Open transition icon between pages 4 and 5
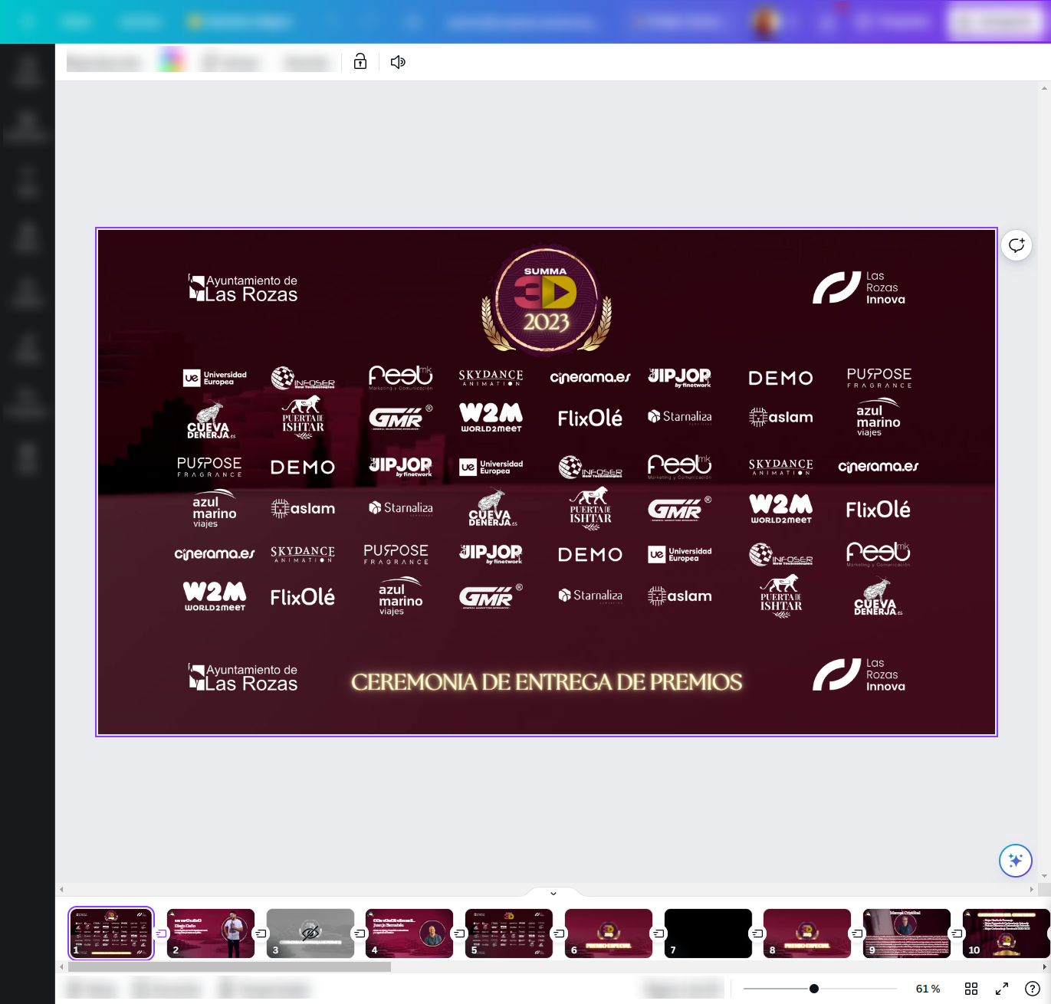The image size is (1051, 1004). 459,933
